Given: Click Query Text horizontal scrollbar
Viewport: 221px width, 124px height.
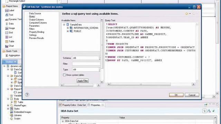Looking at the screenshot, I should [151, 84].
